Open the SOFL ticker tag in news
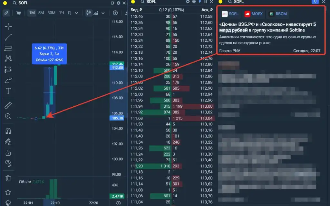Image resolution: width=330 pixels, height=206 pixels. click(230, 14)
